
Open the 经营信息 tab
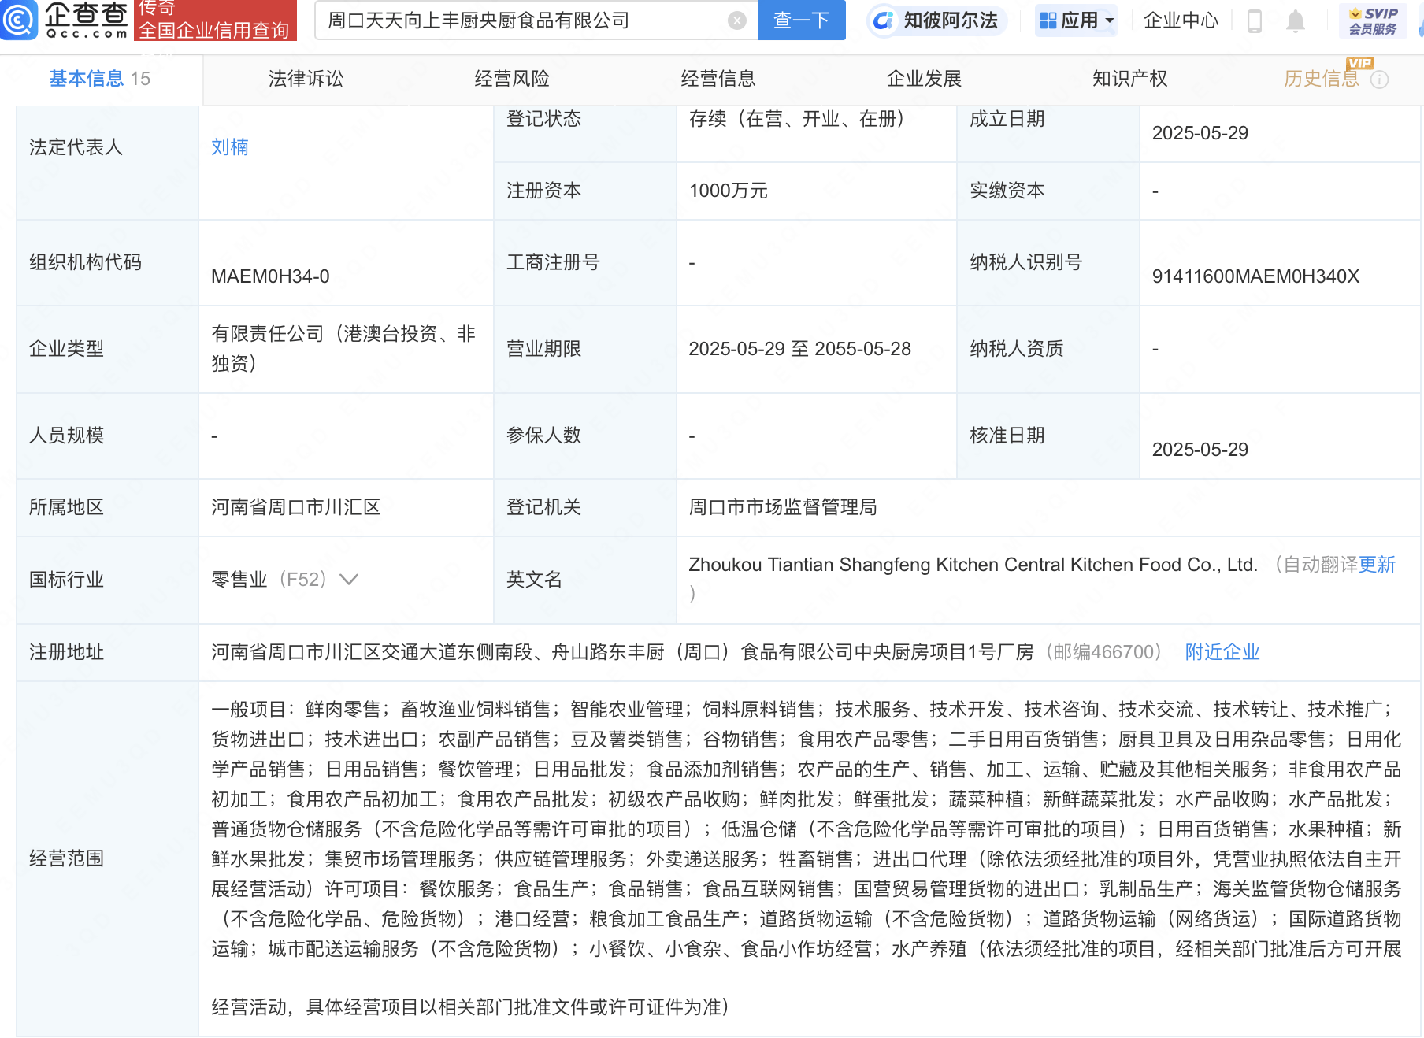coord(718,79)
